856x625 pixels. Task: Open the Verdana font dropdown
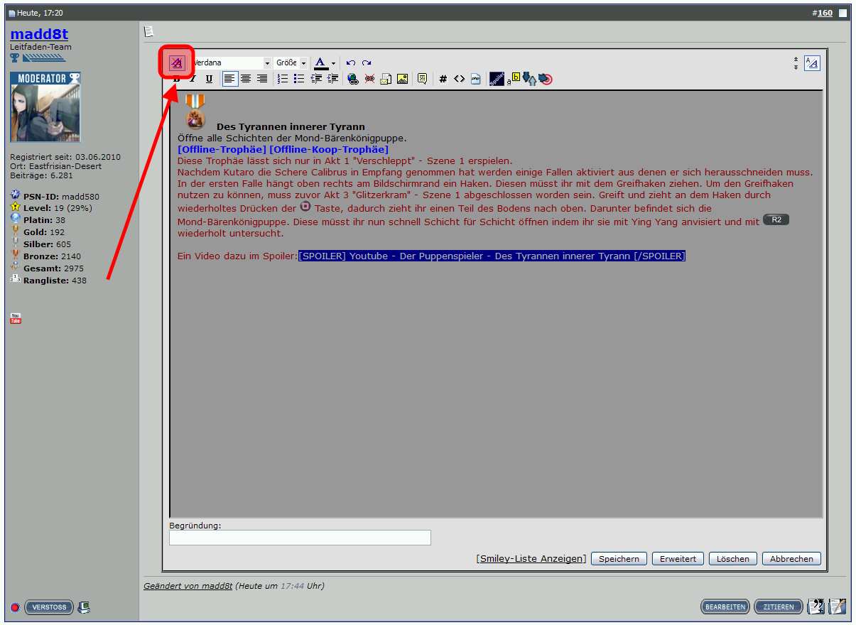pos(267,63)
